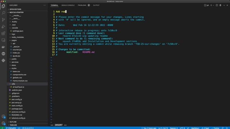Open index.jsx file
230x129 pixels.
coord(16,53)
